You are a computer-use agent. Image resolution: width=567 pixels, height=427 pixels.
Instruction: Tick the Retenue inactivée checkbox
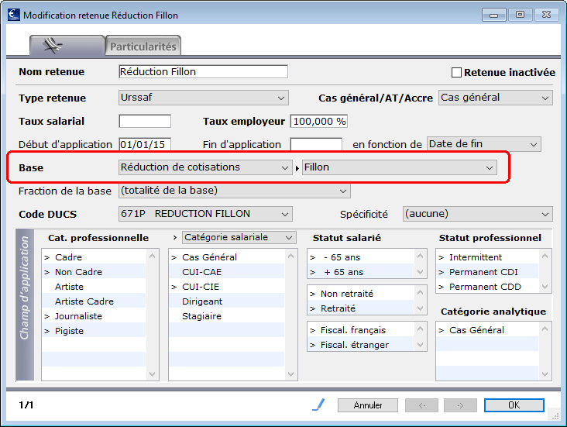[x=456, y=73]
